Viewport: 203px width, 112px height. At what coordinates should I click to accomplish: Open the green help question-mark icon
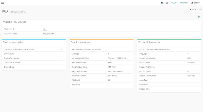[x=199, y=17]
